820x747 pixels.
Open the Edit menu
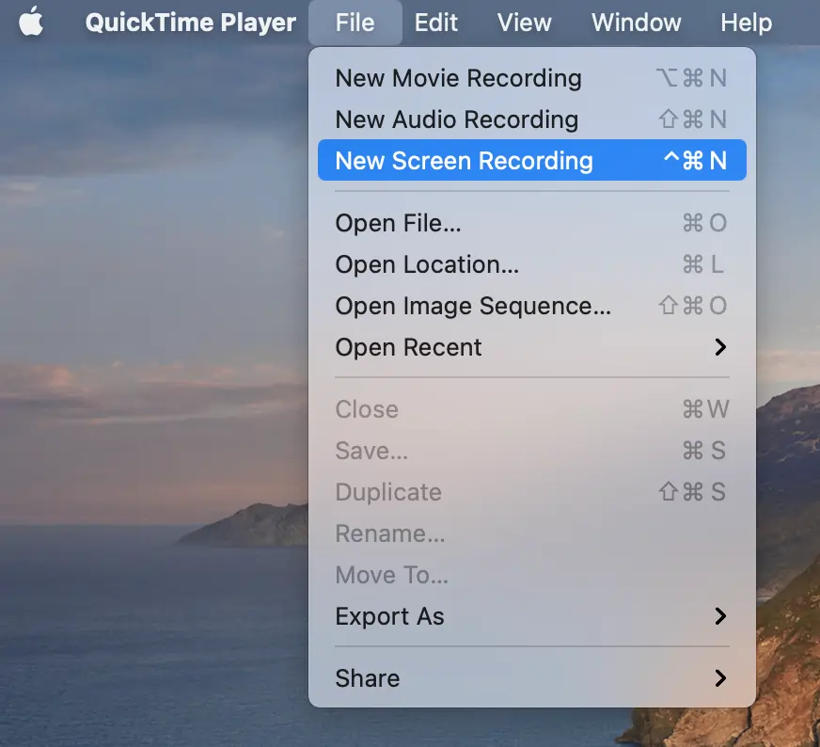[436, 23]
